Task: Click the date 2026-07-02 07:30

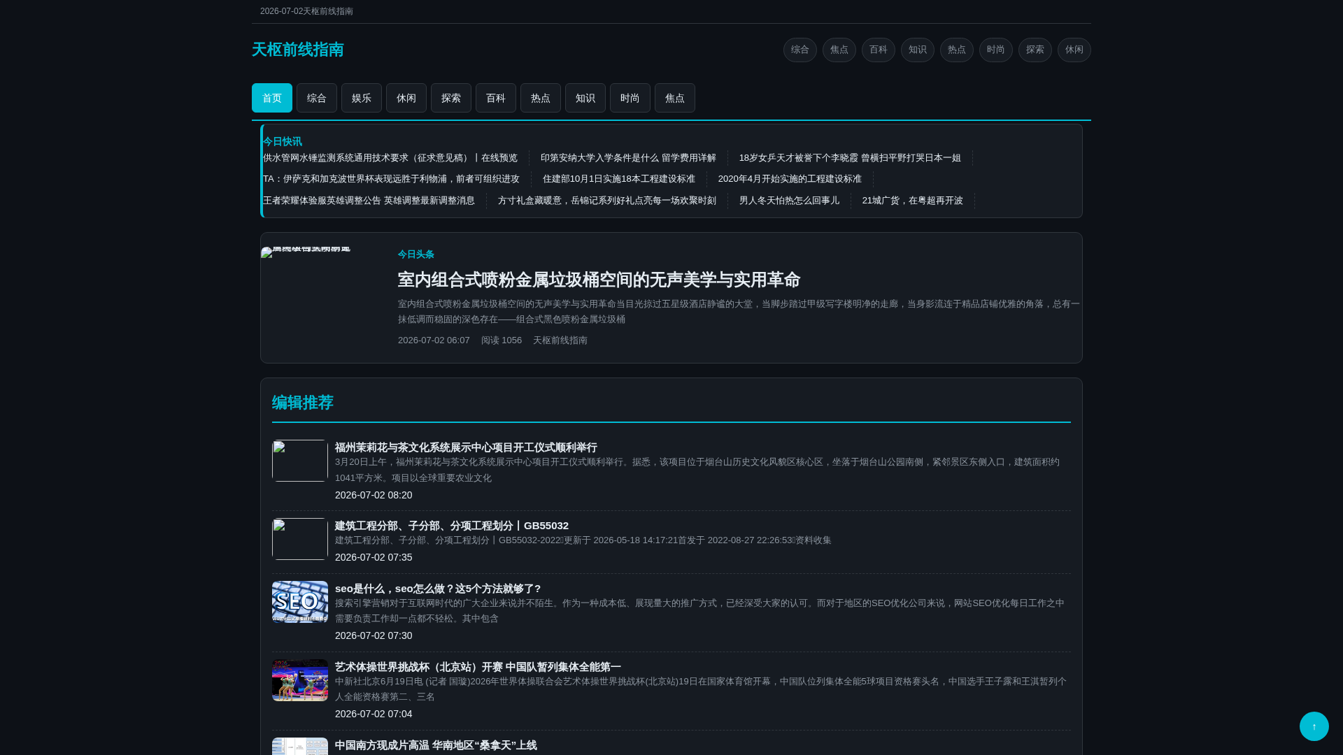Action: (374, 635)
